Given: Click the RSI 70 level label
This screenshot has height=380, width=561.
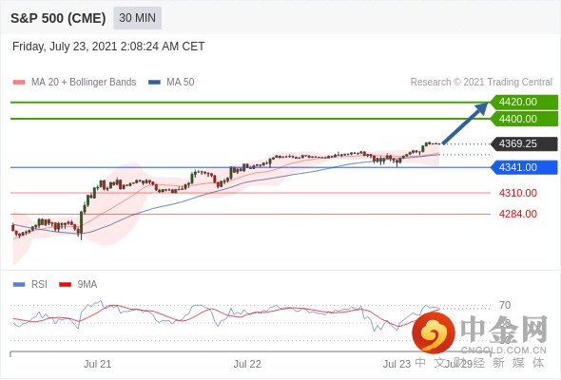Looking at the screenshot, I should 505,305.
